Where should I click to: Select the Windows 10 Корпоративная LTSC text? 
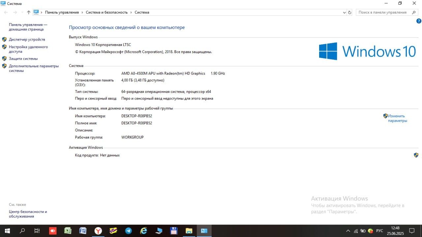tap(103, 44)
